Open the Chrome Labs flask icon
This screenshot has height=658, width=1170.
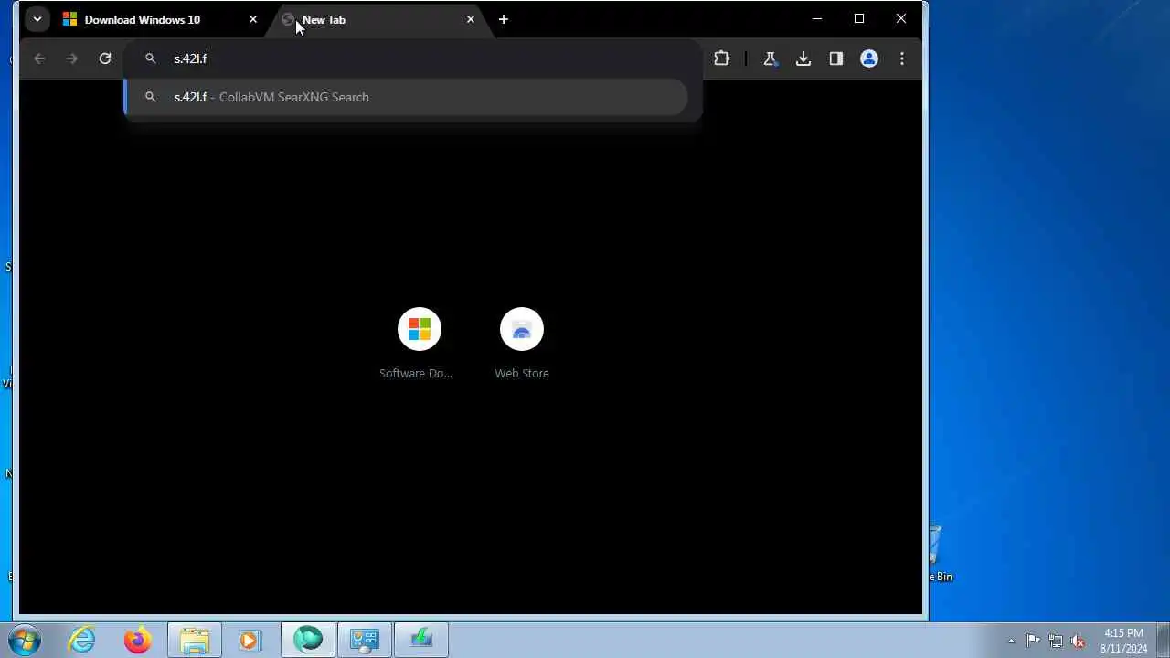point(770,58)
